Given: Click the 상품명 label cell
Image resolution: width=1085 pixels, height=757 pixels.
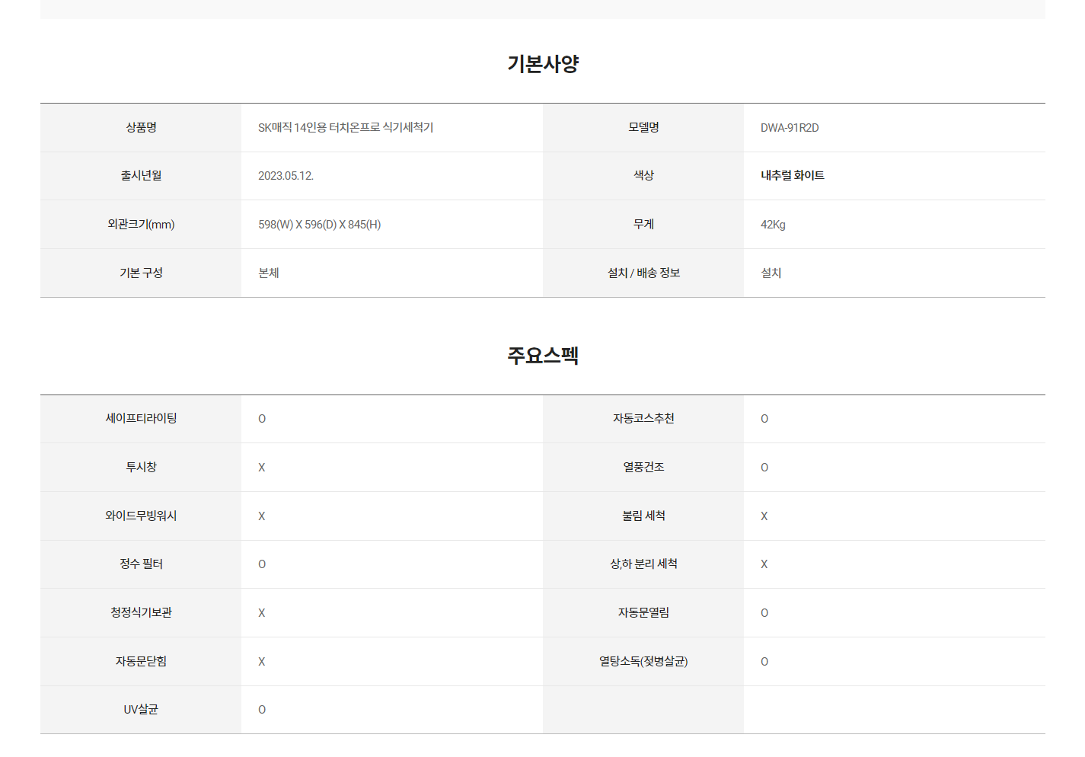Looking at the screenshot, I should pos(141,127).
